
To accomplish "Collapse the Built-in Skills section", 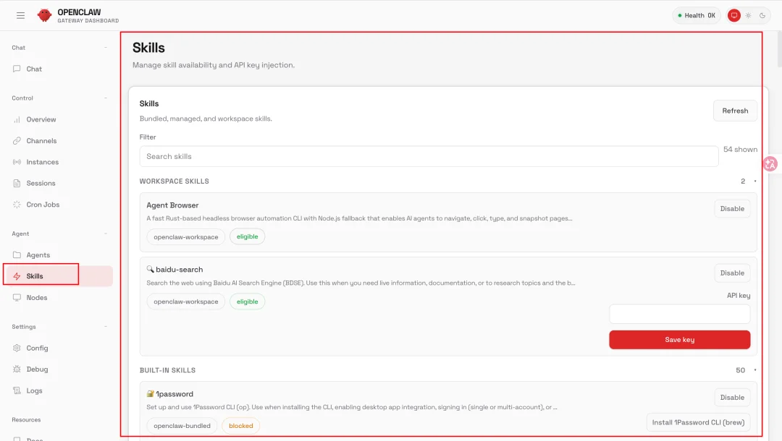I will click(754, 370).
